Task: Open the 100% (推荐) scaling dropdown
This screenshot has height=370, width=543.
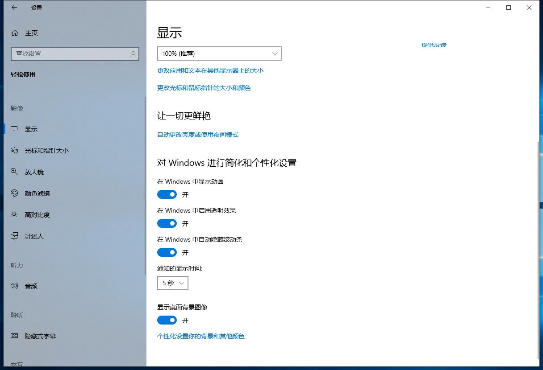Action: (220, 53)
